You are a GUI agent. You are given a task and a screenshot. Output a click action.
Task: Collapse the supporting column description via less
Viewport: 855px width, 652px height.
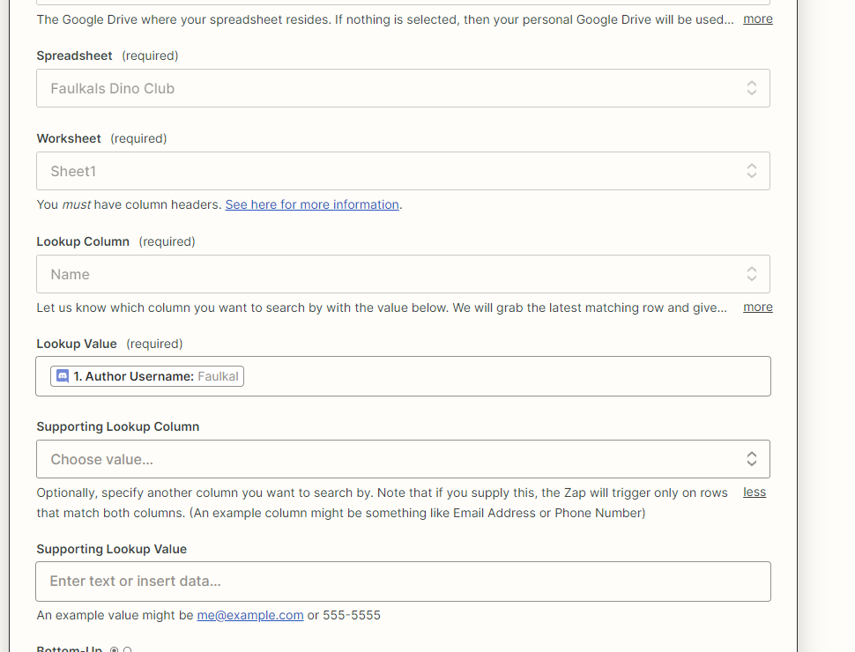click(x=755, y=493)
